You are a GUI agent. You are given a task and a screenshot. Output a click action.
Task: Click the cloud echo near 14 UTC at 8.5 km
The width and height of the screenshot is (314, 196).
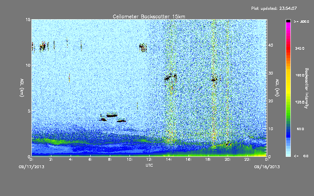click(x=171, y=78)
